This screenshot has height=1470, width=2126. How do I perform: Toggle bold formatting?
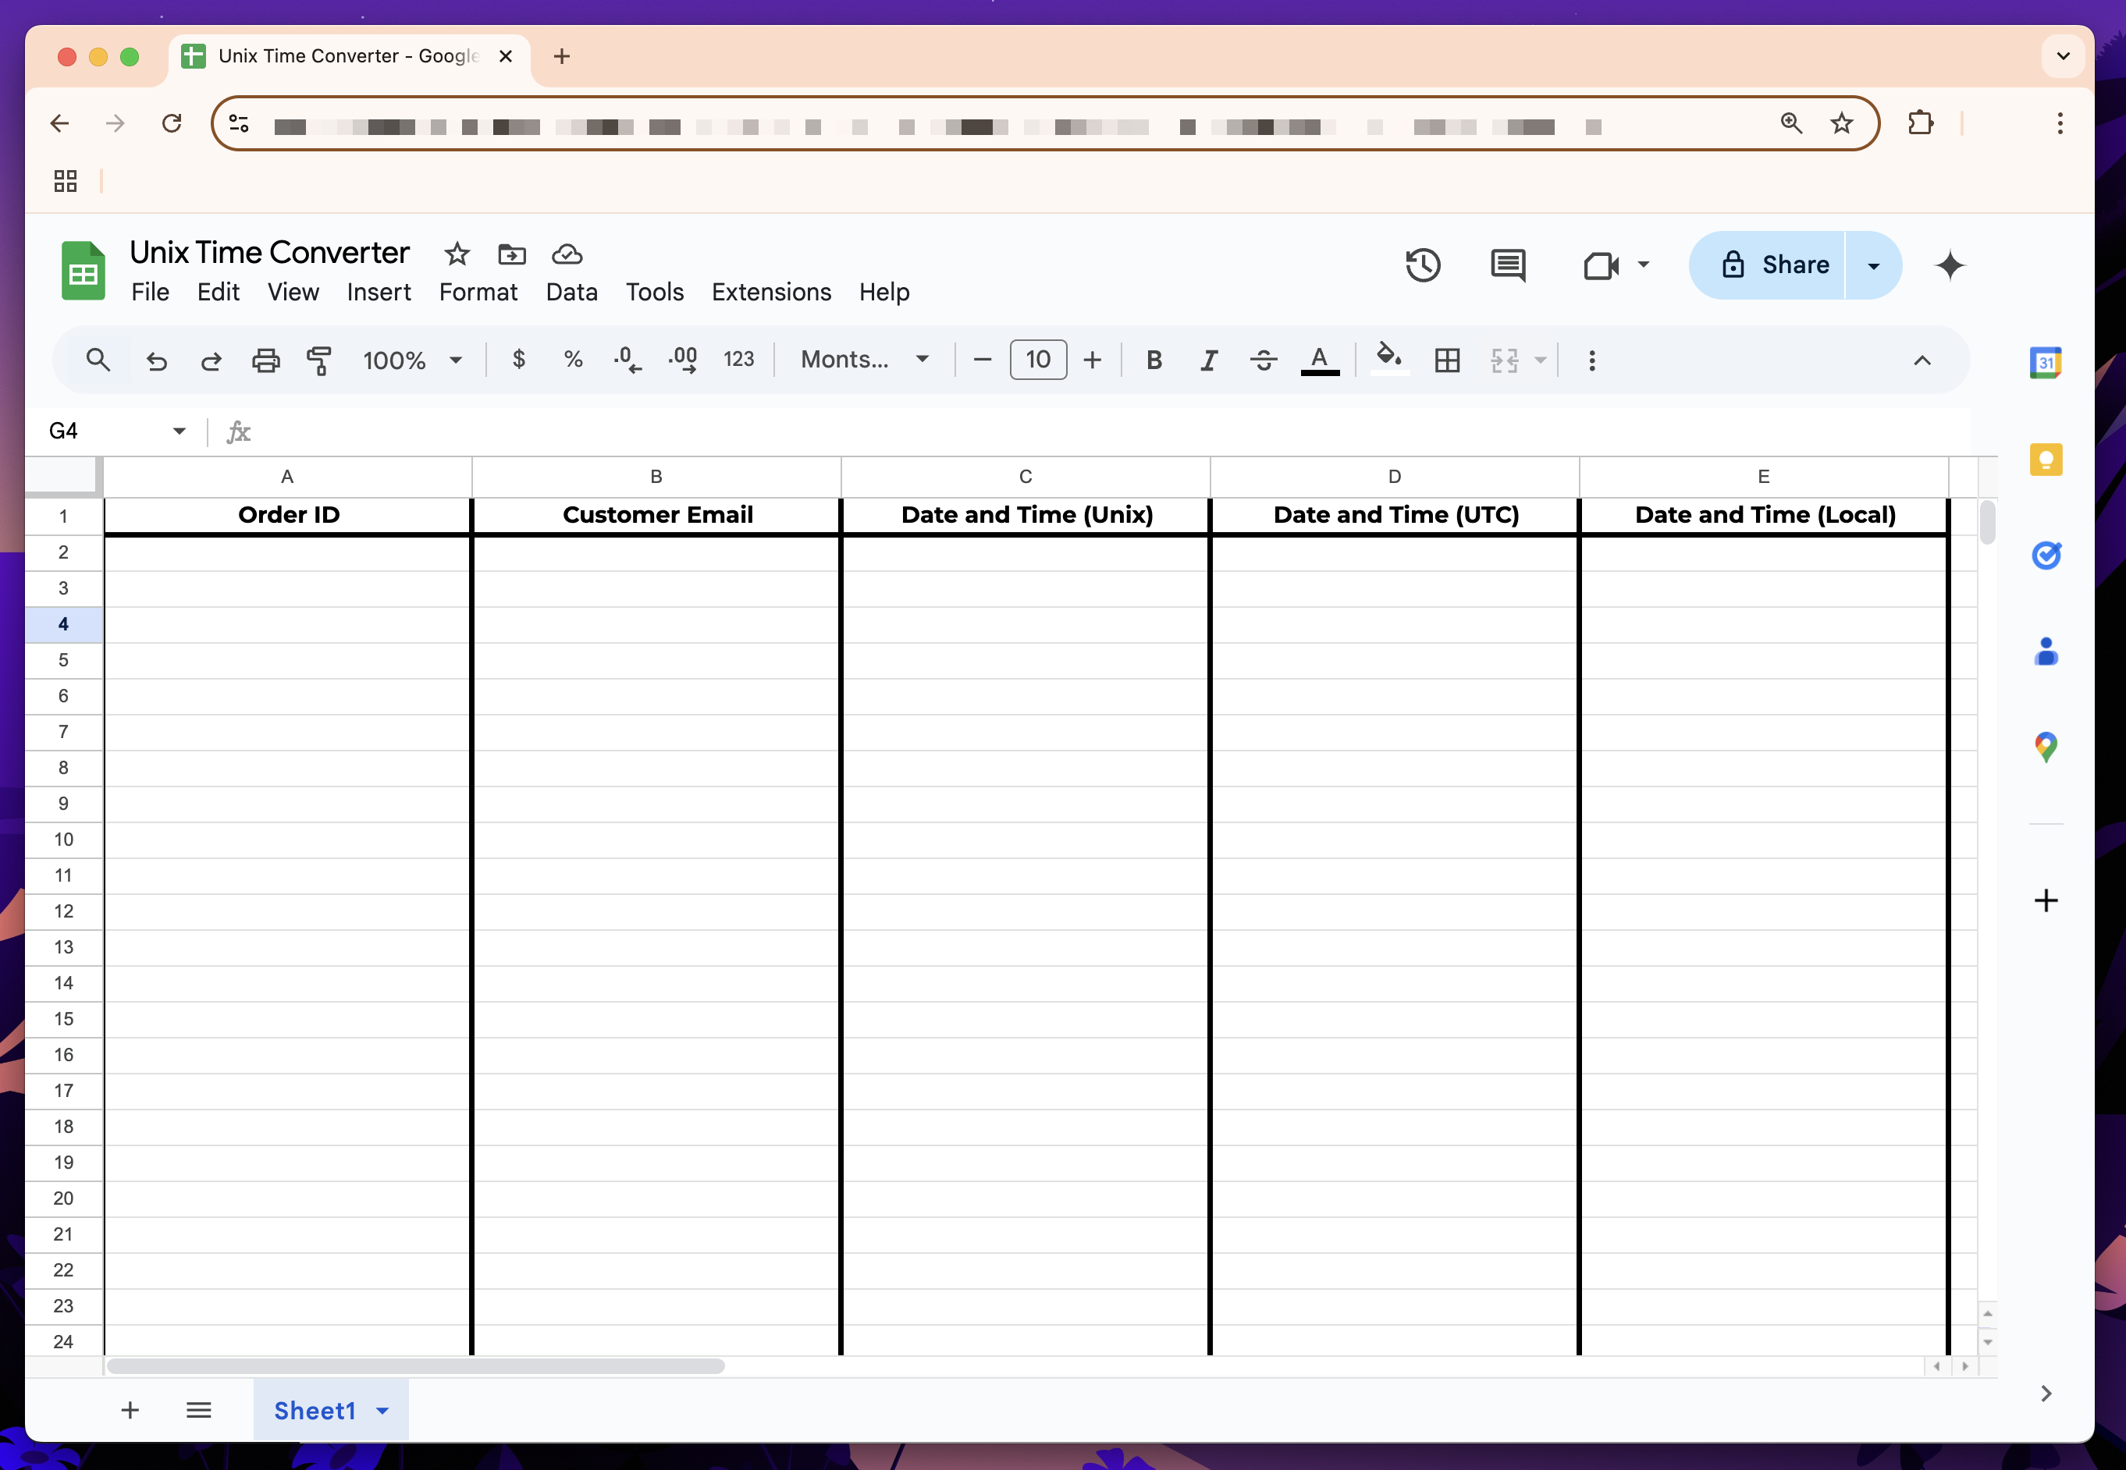click(x=1154, y=360)
